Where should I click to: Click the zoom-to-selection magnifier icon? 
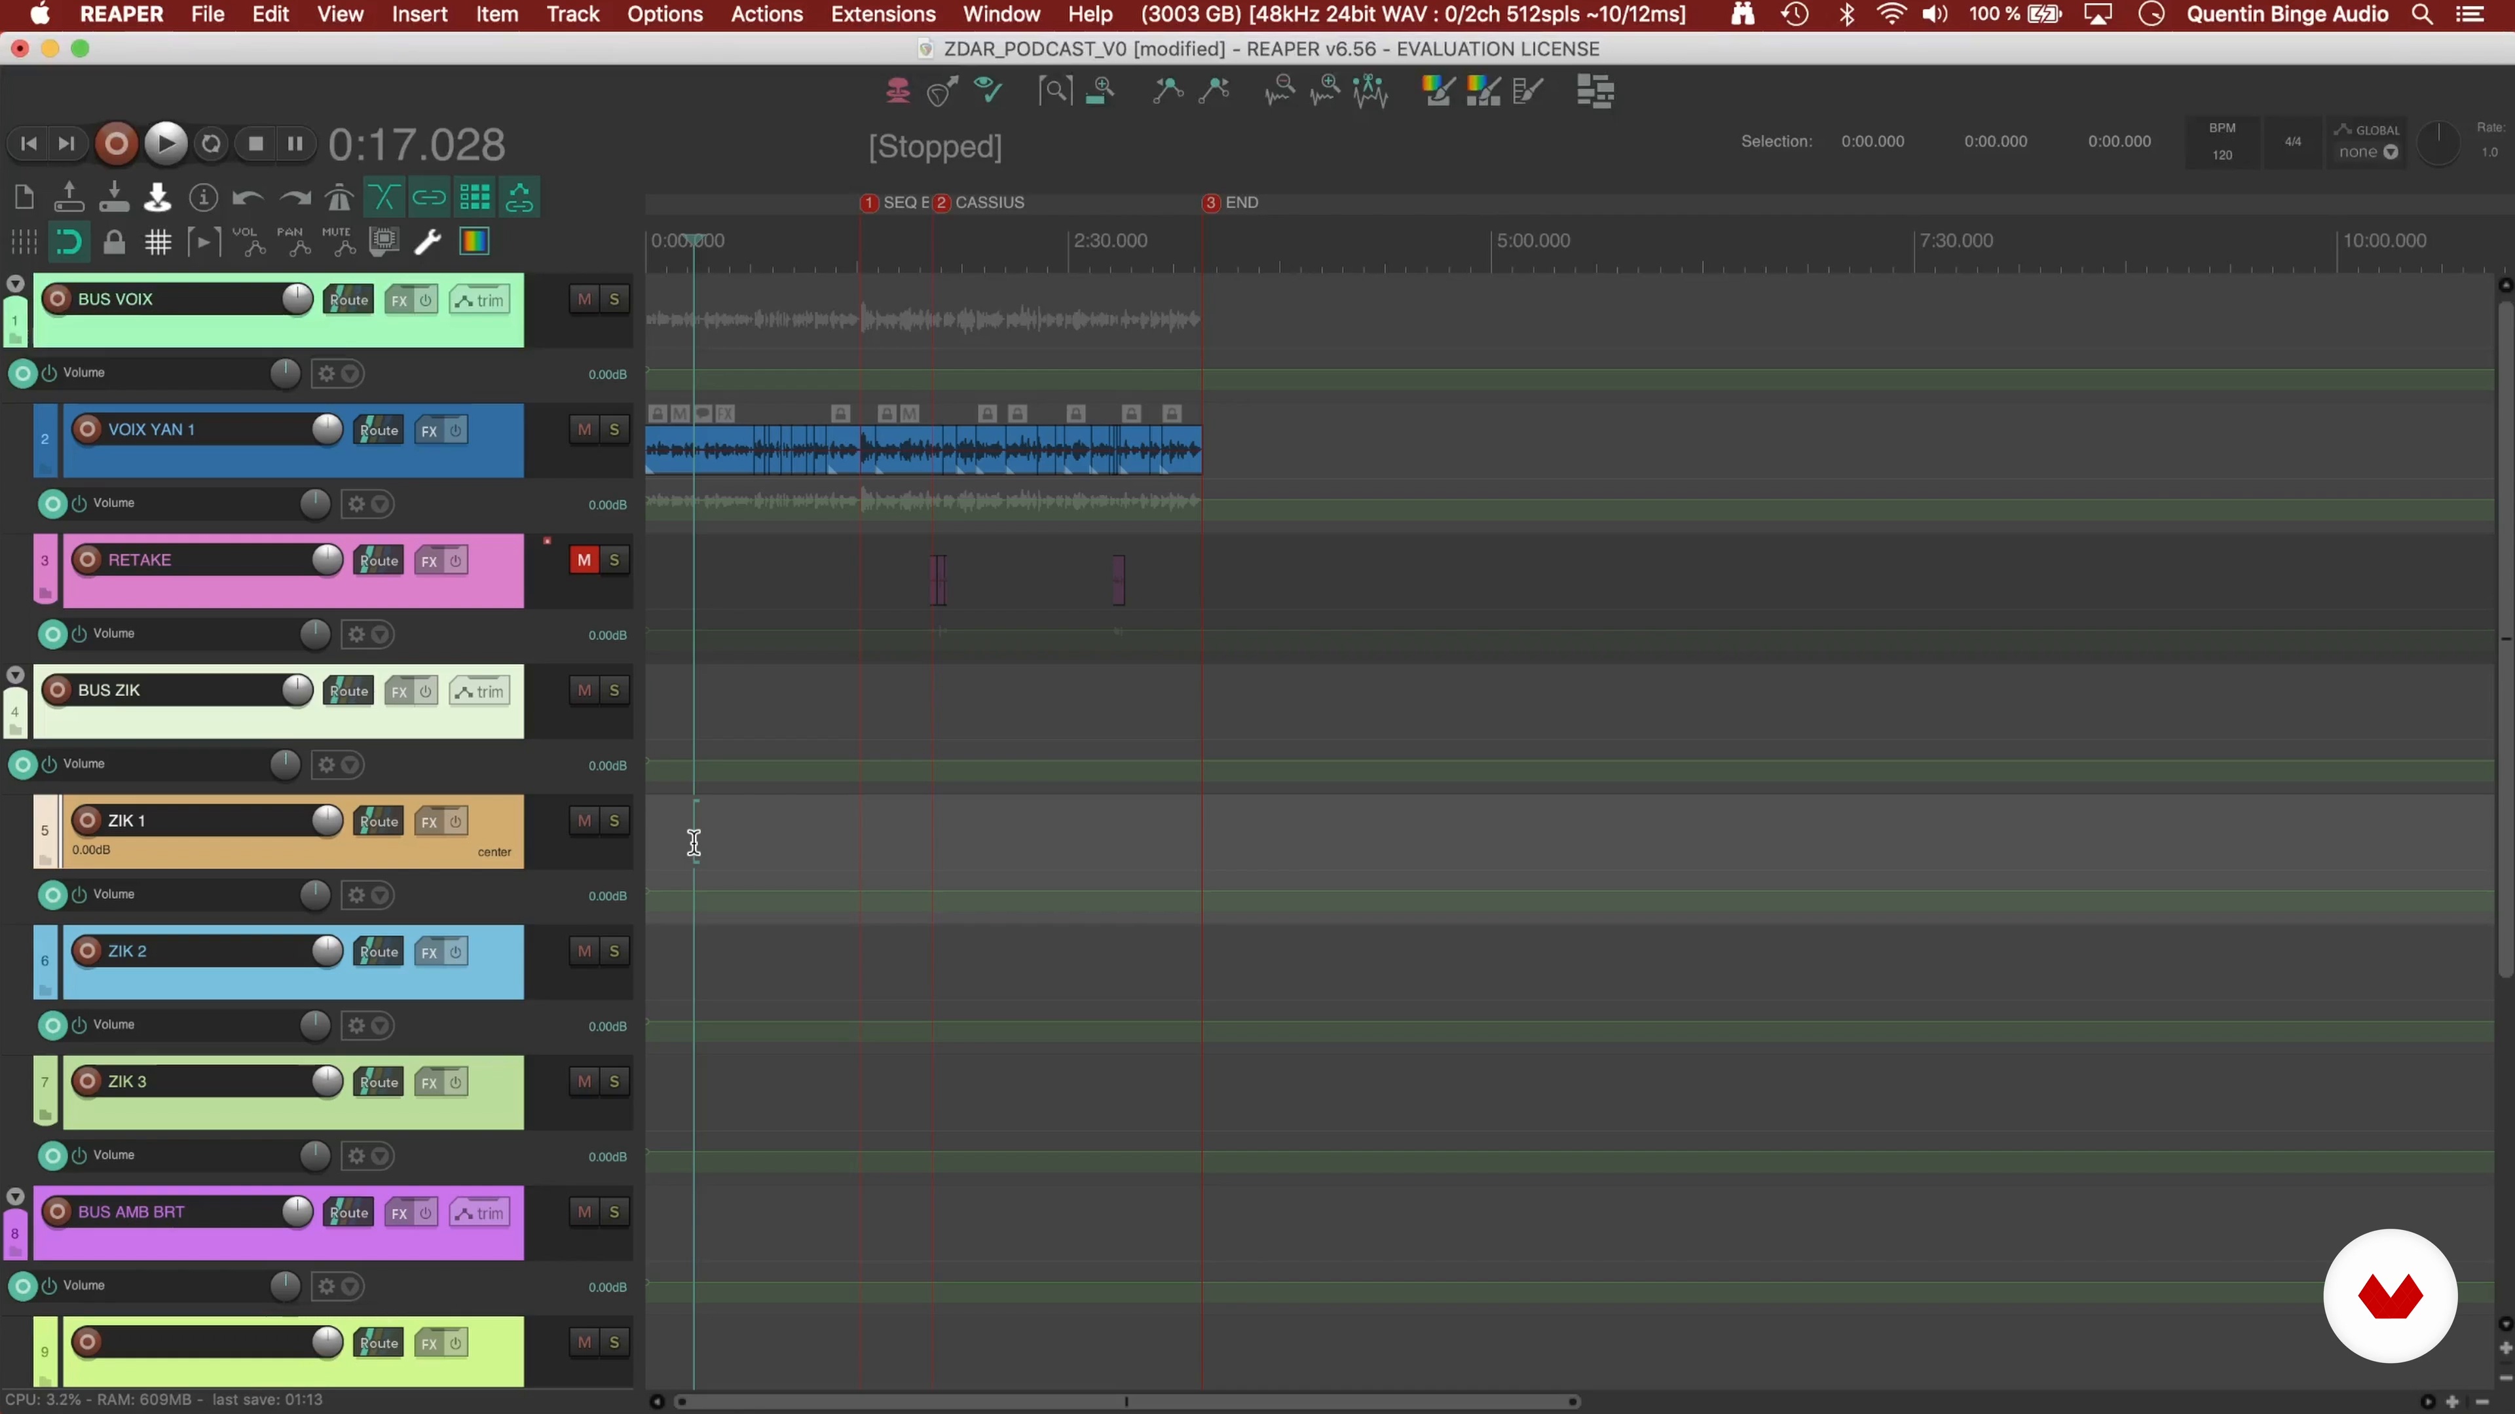[x=1054, y=92]
